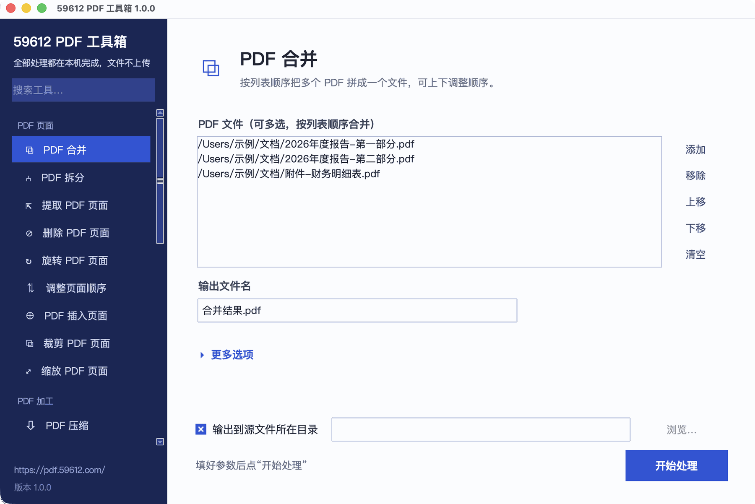Click the 开始处理 button
Image resolution: width=755 pixels, height=504 pixels.
click(x=676, y=465)
